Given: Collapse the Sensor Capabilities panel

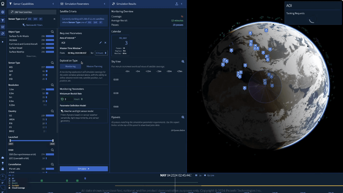Looking at the screenshot, I should pyautogui.click(x=53, y=4).
